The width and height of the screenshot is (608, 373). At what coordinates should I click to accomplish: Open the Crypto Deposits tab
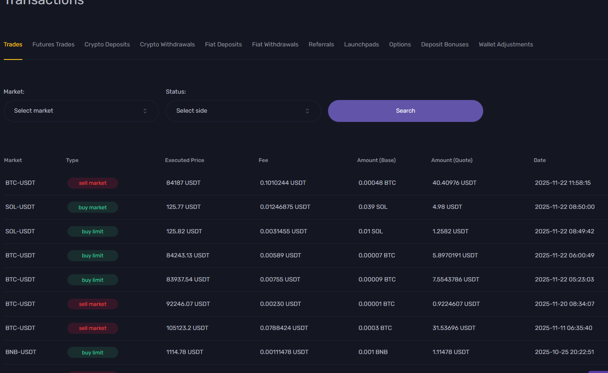point(107,44)
